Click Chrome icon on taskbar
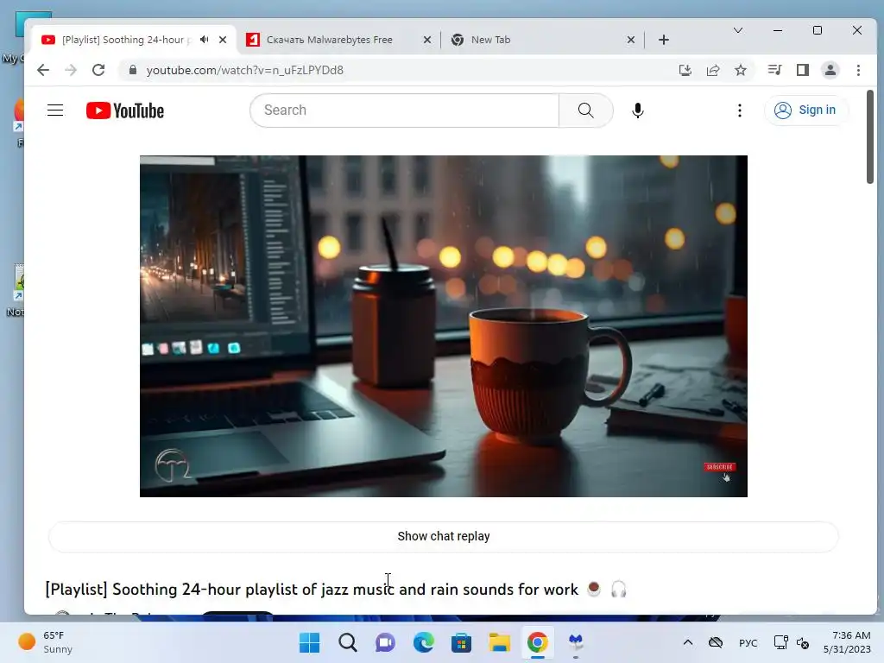884x663 pixels. pos(537,642)
